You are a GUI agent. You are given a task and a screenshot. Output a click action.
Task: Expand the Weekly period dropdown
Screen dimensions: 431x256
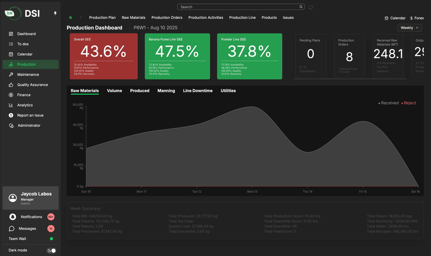coord(409,28)
